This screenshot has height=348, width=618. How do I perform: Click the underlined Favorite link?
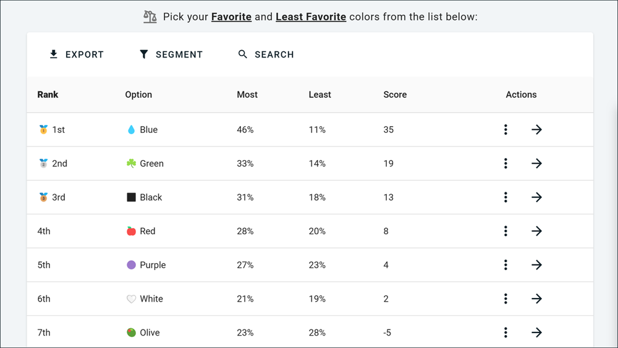tap(231, 17)
